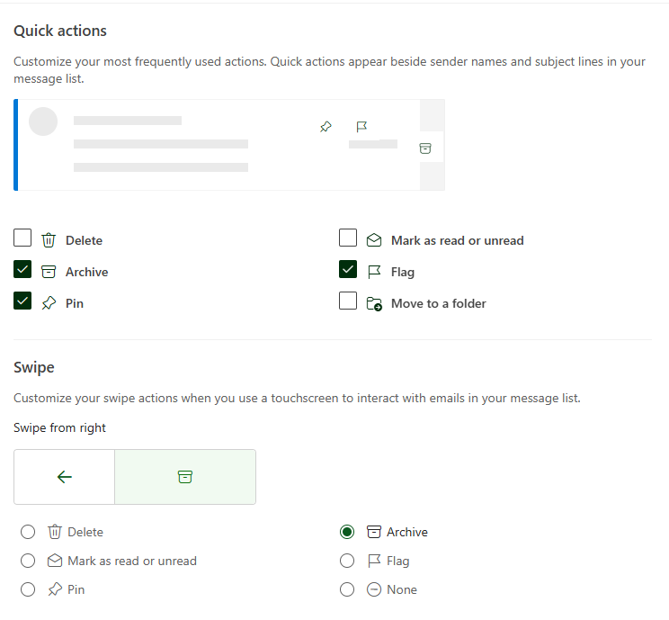The width and height of the screenshot is (669, 620).
Task: Uncheck the Archive quick action checkbox
Action: 22,270
